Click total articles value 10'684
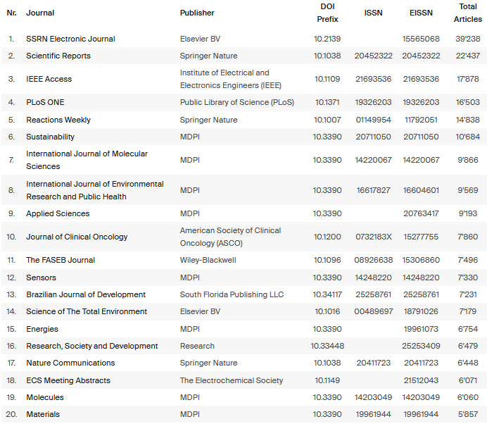This screenshot has width=487, height=424. (468, 137)
